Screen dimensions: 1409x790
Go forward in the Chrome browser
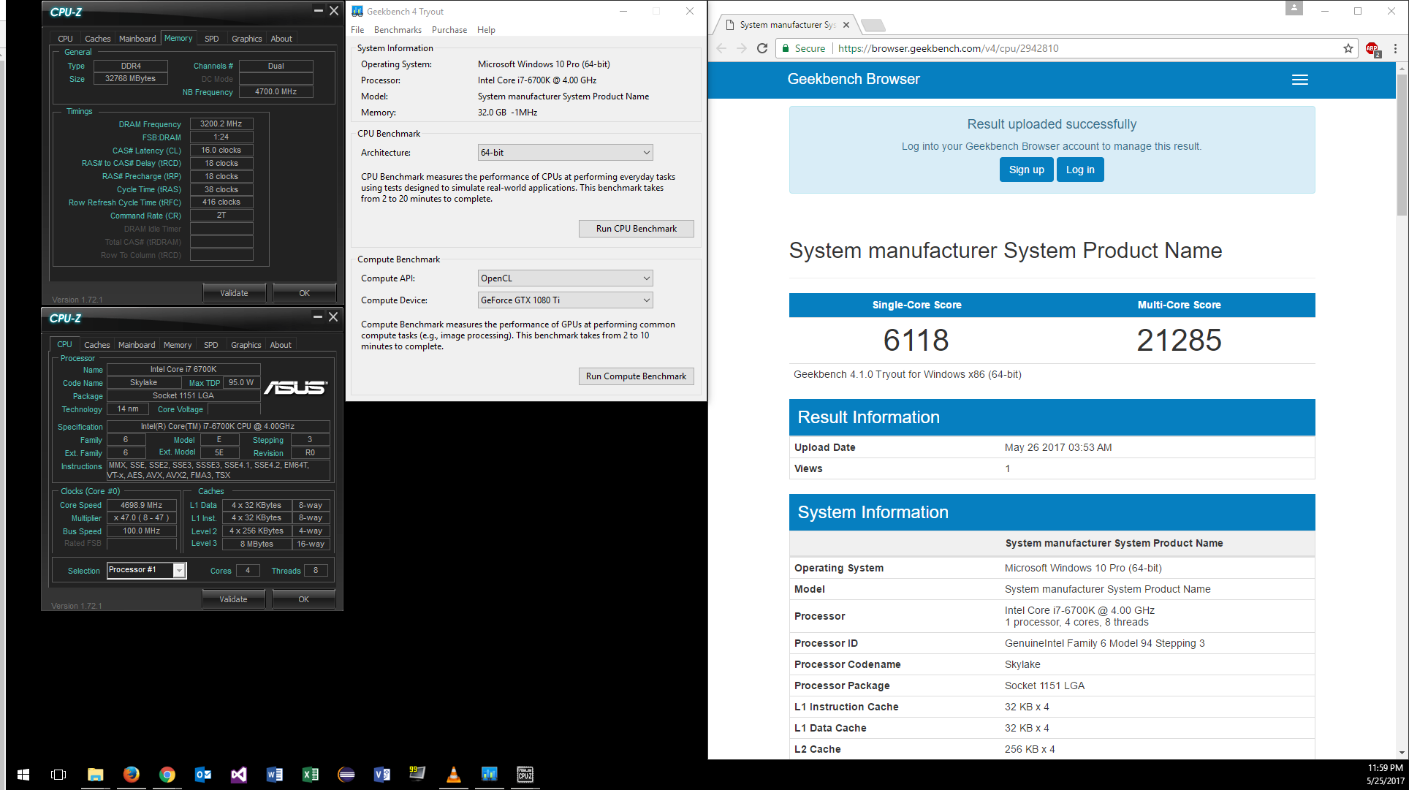742,48
